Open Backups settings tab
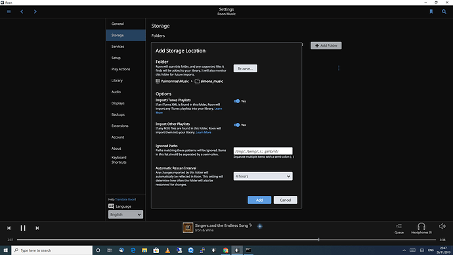Viewport: 453px width, 255px height. coord(125,114)
